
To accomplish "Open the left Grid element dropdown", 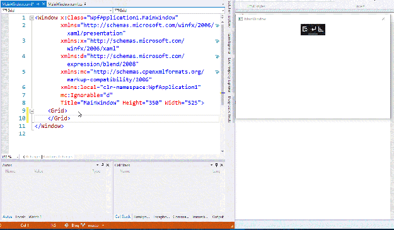I will click(110, 10).
